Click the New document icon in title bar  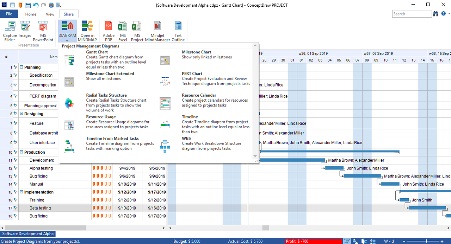tap(13, 5)
